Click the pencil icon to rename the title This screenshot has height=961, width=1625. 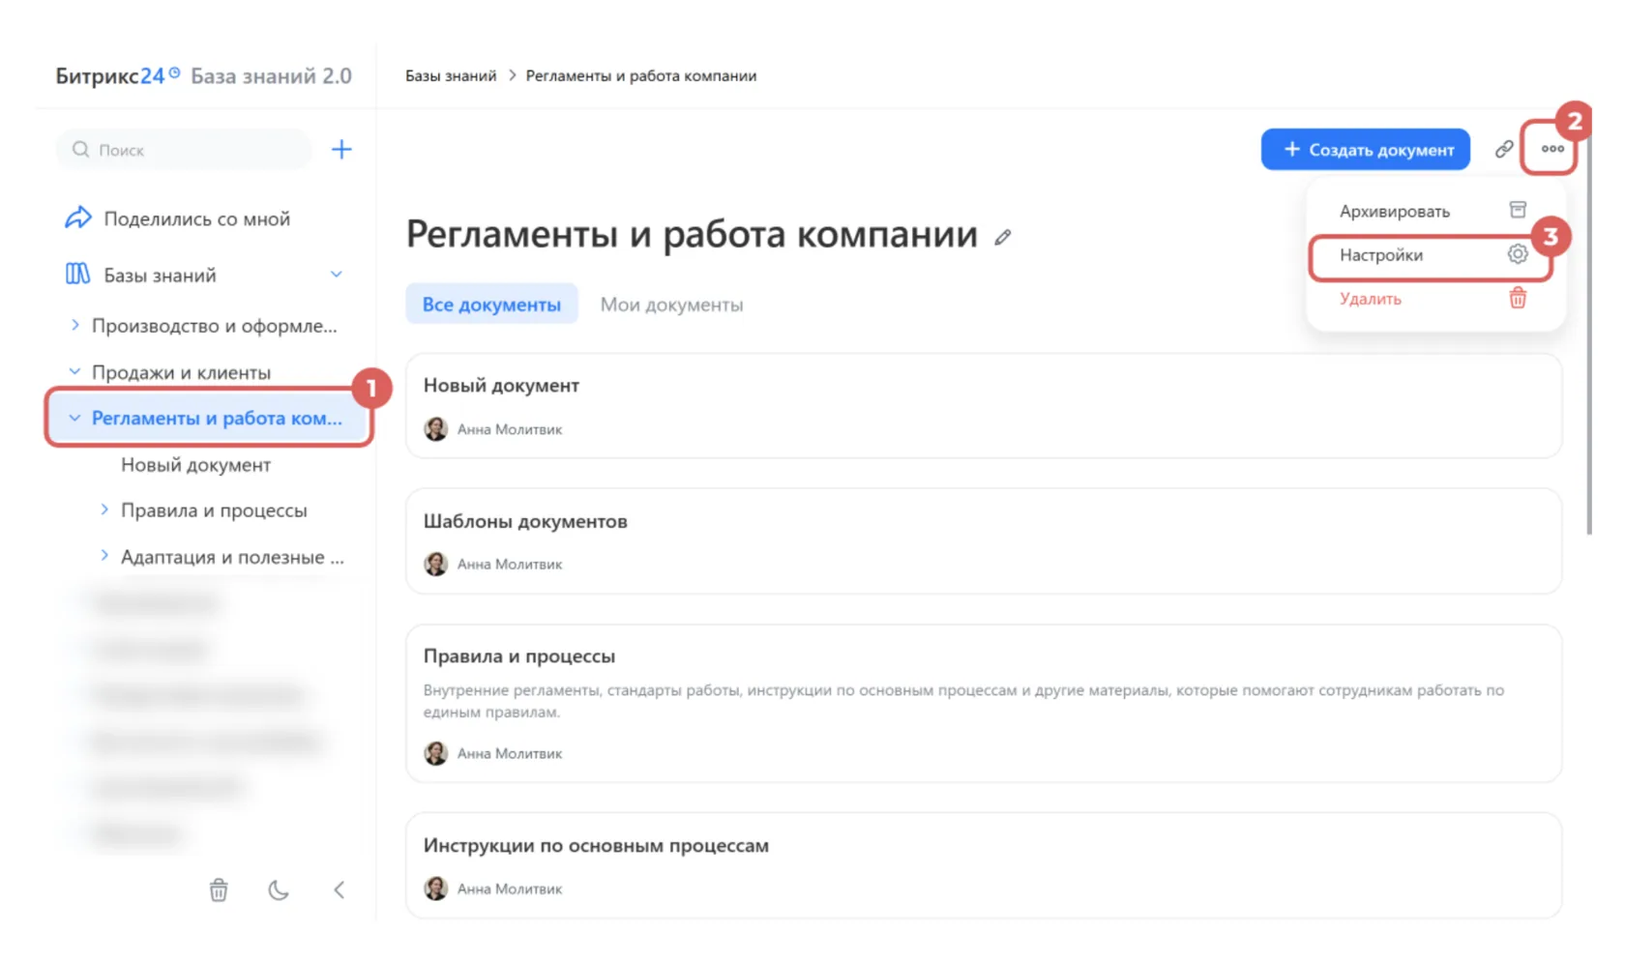[1003, 237]
